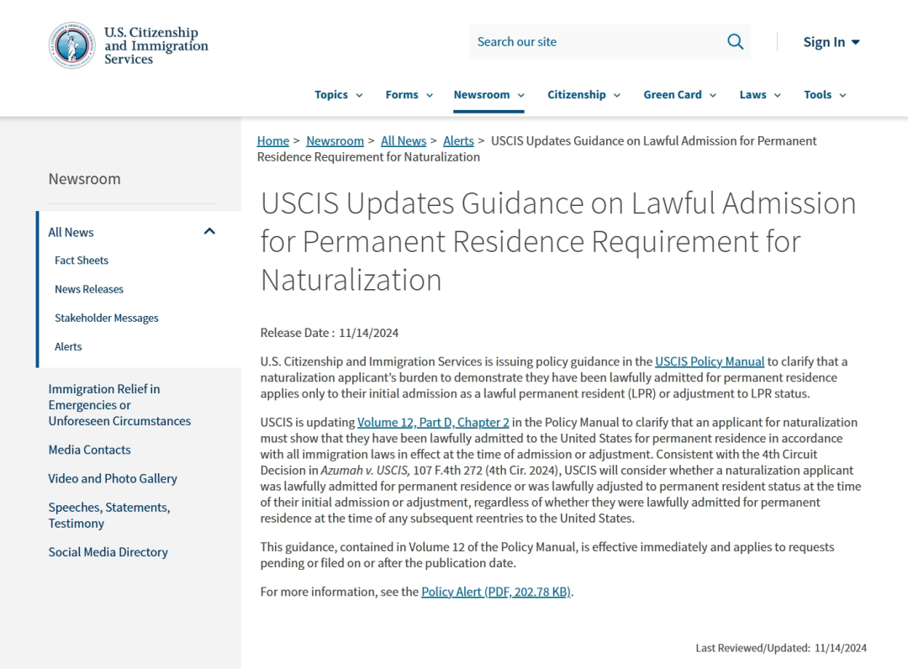Open Stakeholder Messages in the sidebar
Viewport: 908px width, 669px height.
click(x=106, y=319)
